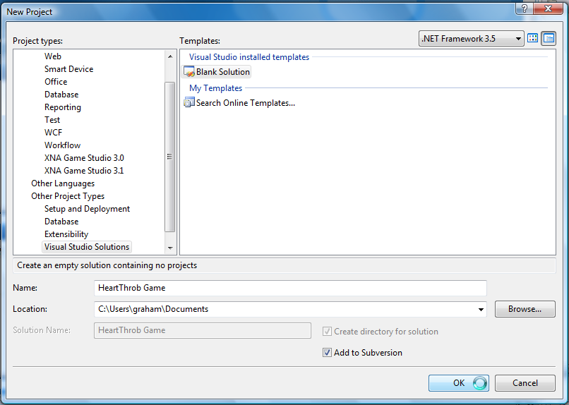Select Smart Device project type
This screenshot has width=569, height=405.
click(x=68, y=69)
